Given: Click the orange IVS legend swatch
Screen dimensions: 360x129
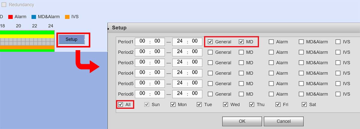Looking at the screenshot, I should (x=67, y=17).
